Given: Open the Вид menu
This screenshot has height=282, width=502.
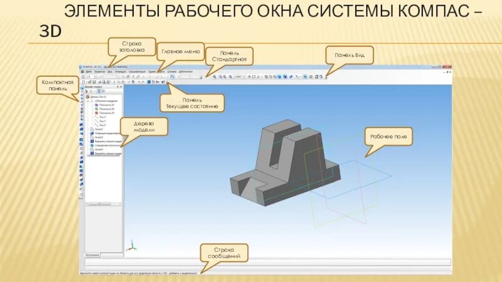Looking at the screenshot, I should pos(110,71).
